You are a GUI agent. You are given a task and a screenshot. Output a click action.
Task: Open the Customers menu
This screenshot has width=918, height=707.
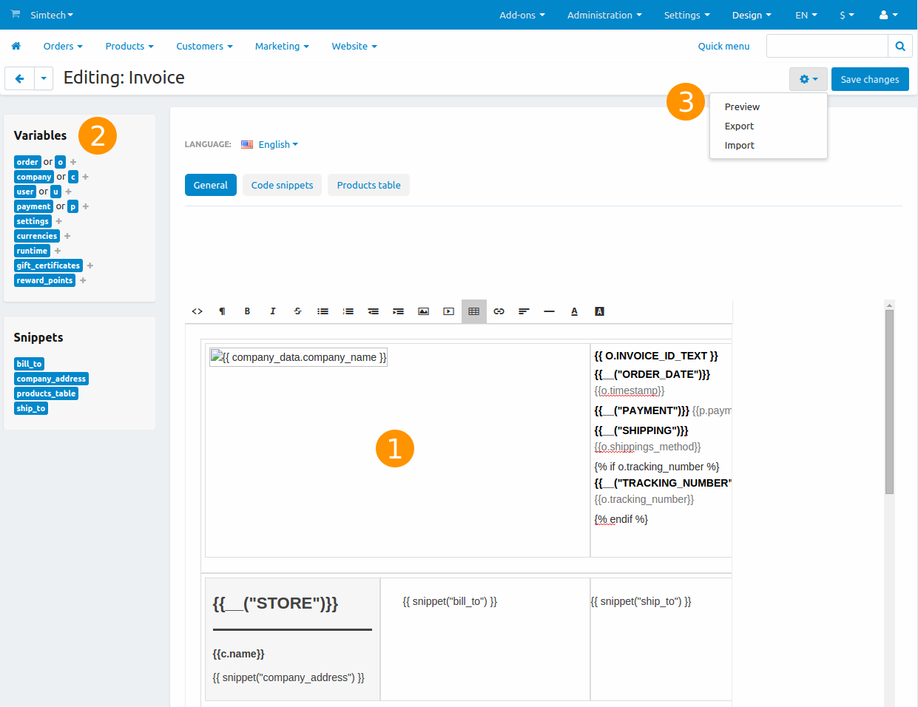click(204, 46)
